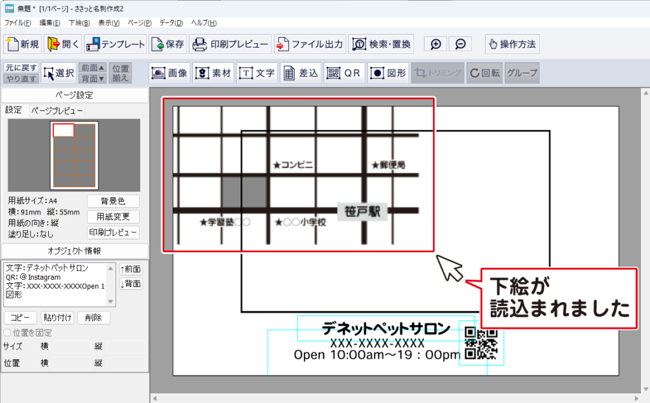
Task: Open 操作方法 help guide
Action: tap(512, 44)
